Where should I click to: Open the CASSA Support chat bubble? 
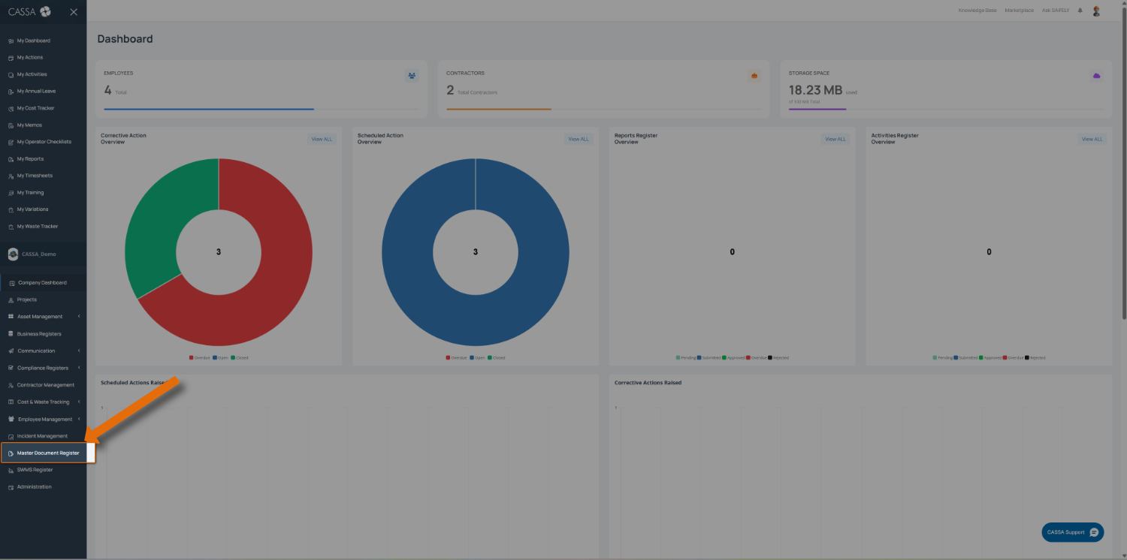pos(1073,532)
